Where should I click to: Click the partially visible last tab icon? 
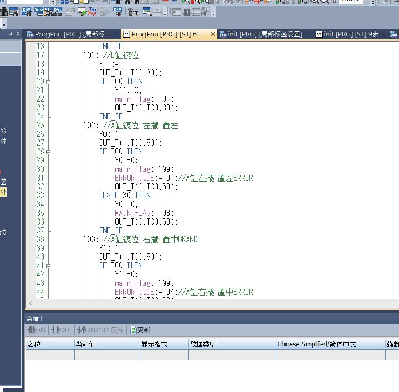(x=394, y=34)
